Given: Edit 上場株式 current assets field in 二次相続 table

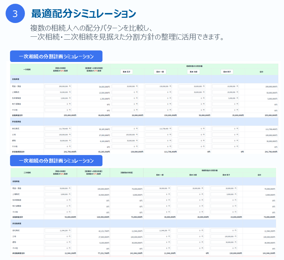Looking at the screenshot, I should [x=58, y=194].
